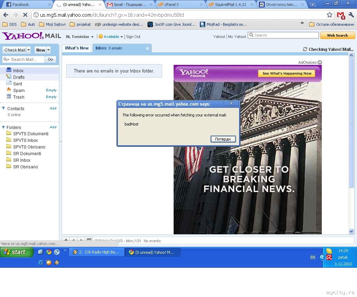Collapse the Contacts section triangle
Screen dimensions: 357x297
3,108
